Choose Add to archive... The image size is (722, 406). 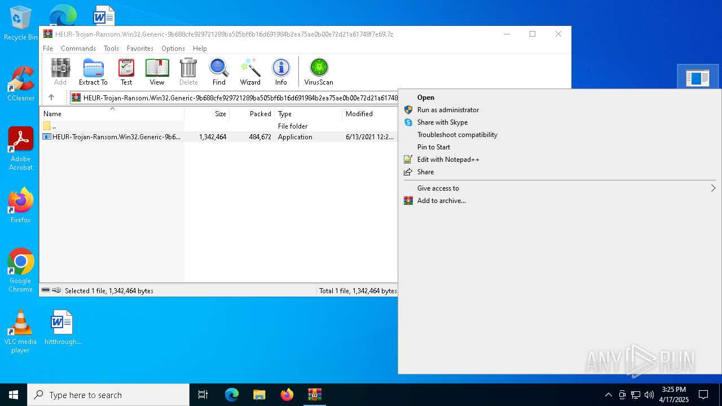pos(560,201)
